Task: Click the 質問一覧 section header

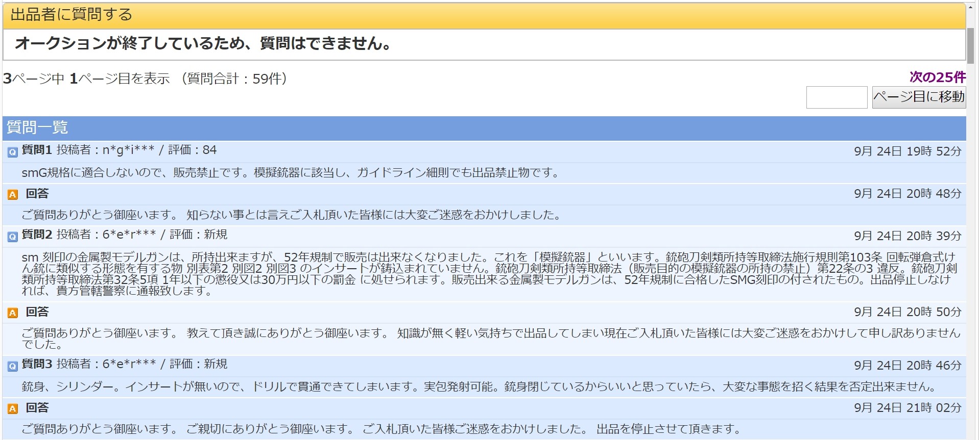Action: pos(484,127)
